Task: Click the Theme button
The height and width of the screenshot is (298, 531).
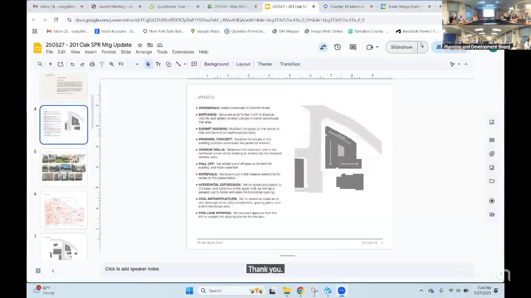Action: pyautogui.click(x=265, y=64)
